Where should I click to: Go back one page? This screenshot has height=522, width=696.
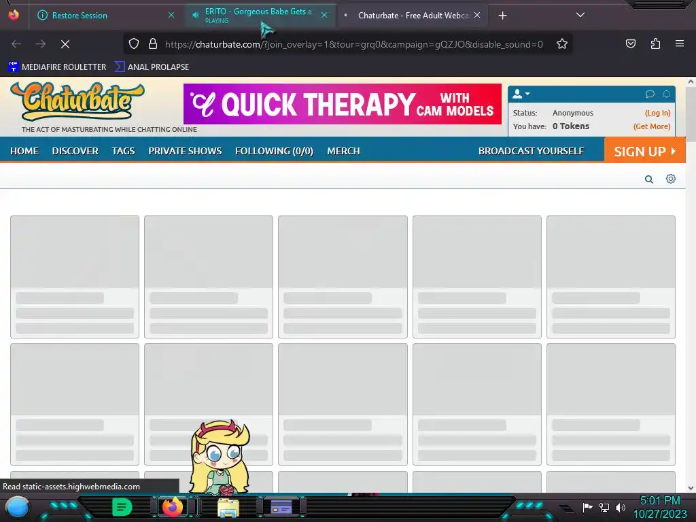(x=16, y=44)
